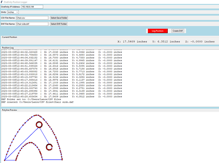Click the current Y: 6.3512 inches readout
219x163 pixels.
pyautogui.click(x=166, y=41)
